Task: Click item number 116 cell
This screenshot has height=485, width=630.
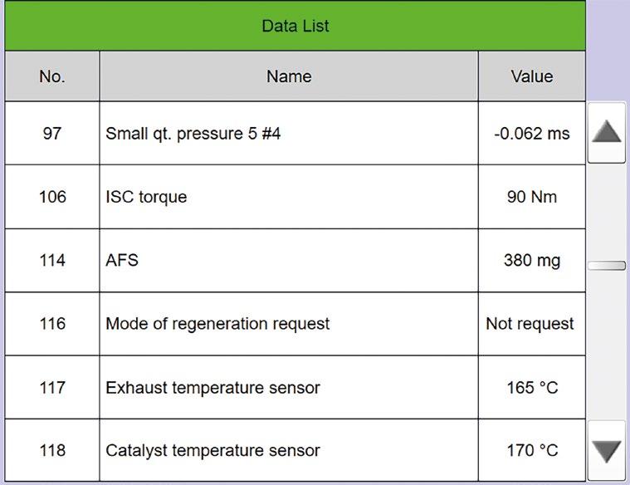Action: [51, 324]
